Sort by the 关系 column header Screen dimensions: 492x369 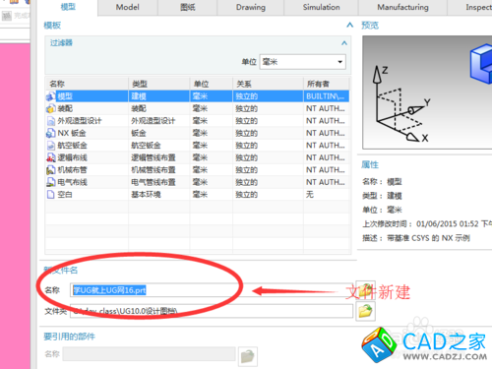pos(268,84)
